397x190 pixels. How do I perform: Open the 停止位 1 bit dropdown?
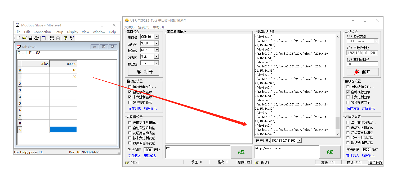pyautogui.click(x=157, y=63)
